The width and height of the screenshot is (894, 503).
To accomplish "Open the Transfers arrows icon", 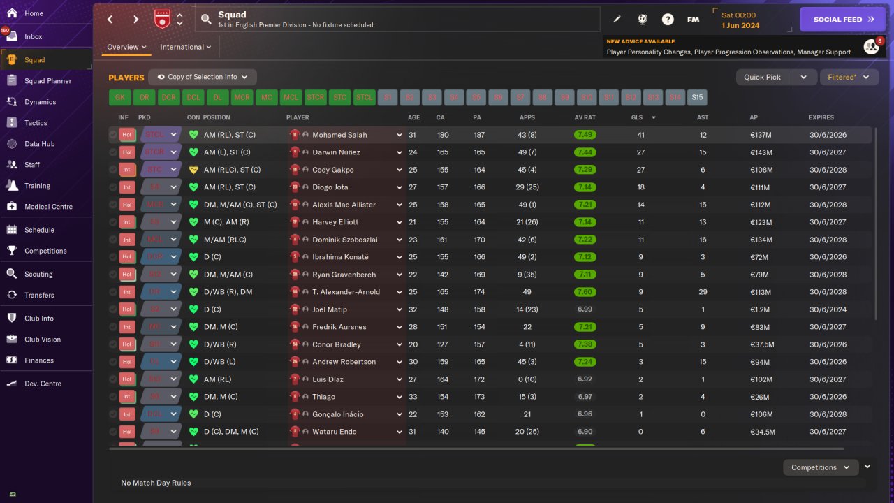I will pyautogui.click(x=12, y=295).
